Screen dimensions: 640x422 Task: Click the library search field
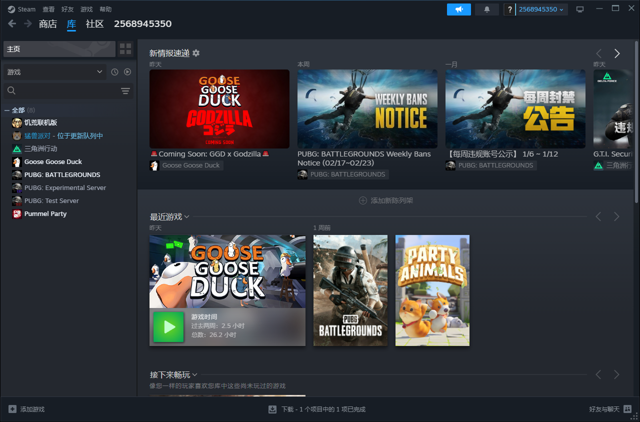click(68, 90)
